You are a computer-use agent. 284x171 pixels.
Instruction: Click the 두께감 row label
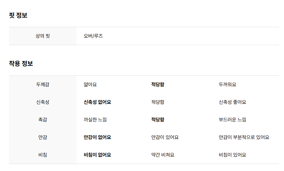click(x=43, y=84)
